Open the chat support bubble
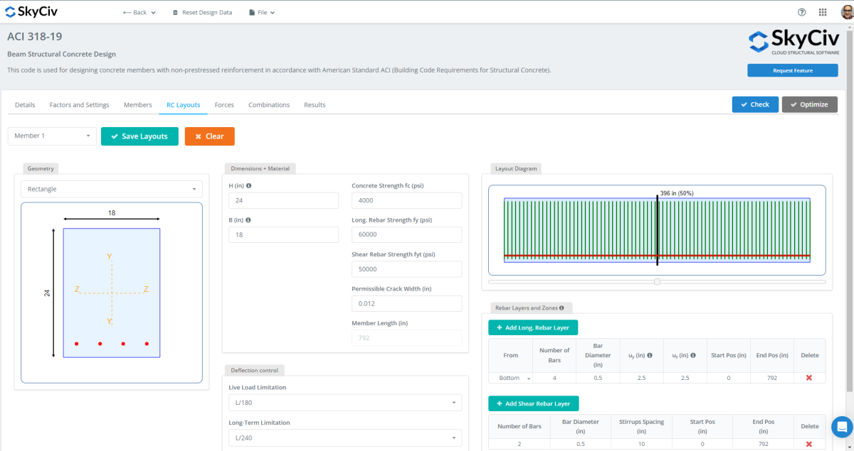The width and height of the screenshot is (854, 451). 842,427
